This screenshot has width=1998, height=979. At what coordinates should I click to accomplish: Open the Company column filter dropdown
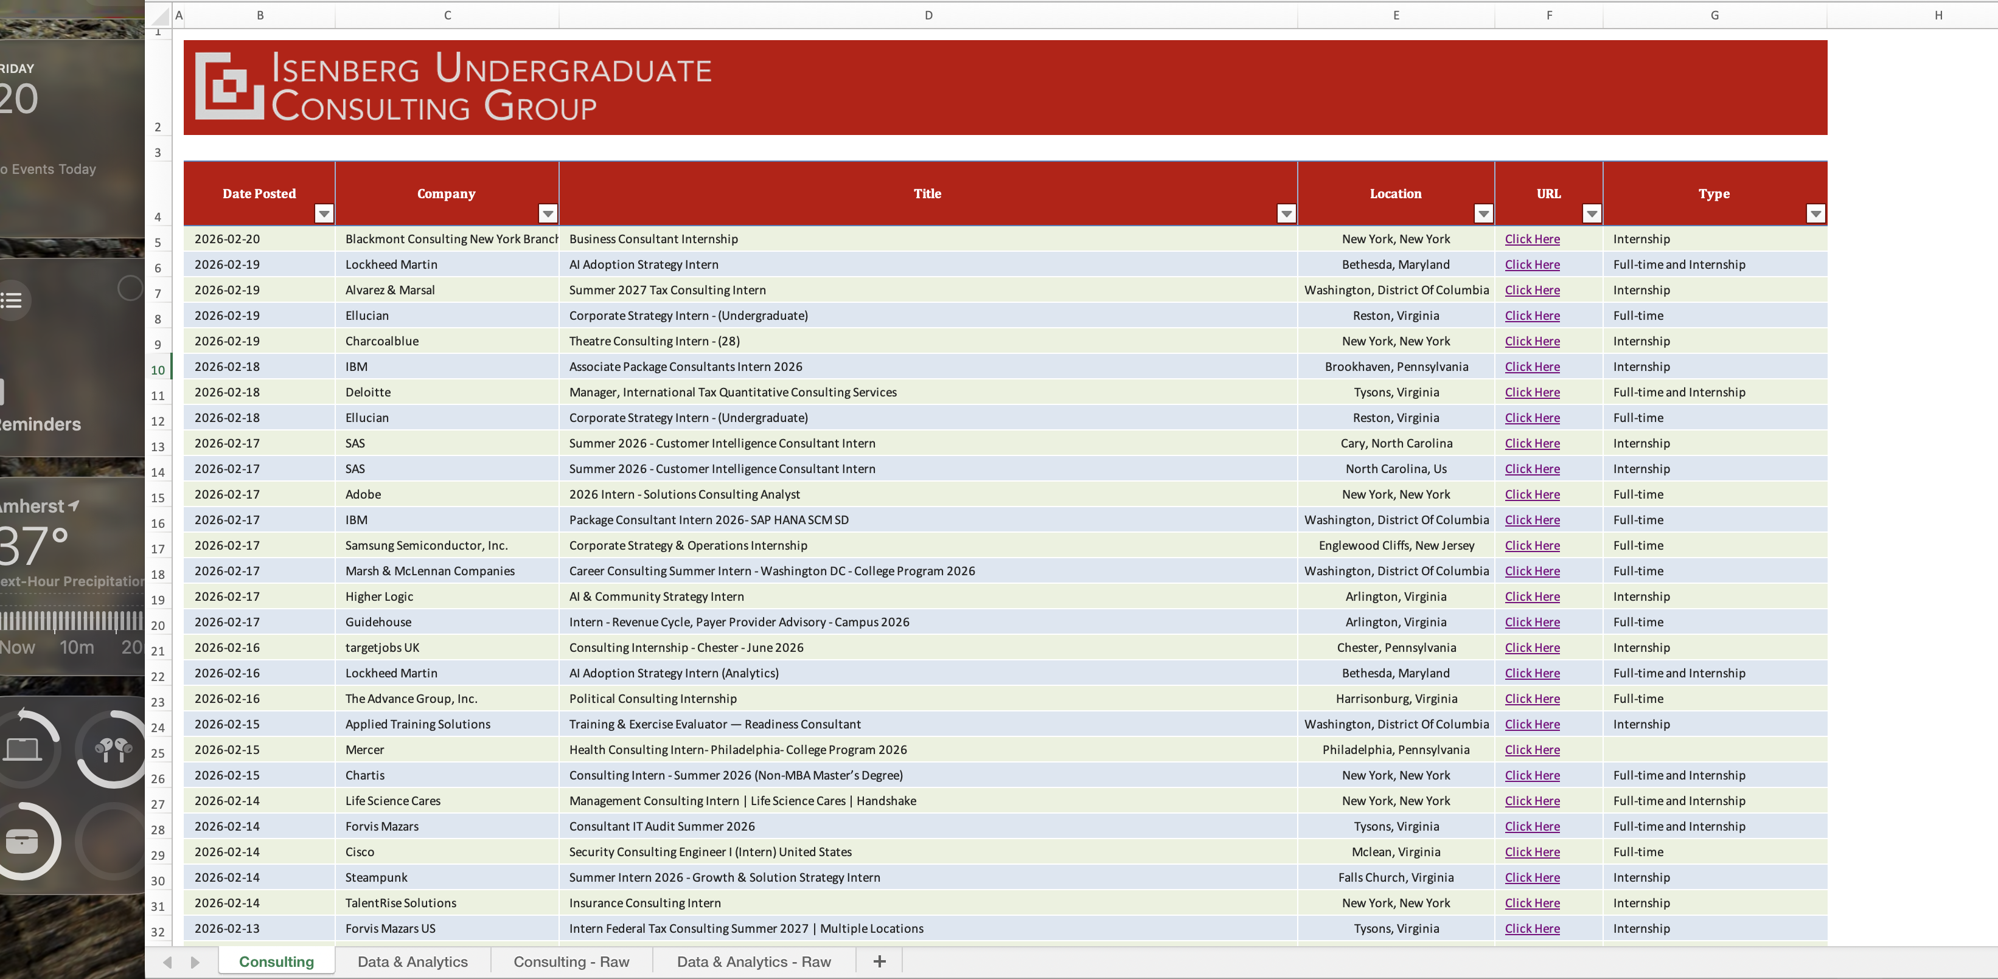(548, 214)
